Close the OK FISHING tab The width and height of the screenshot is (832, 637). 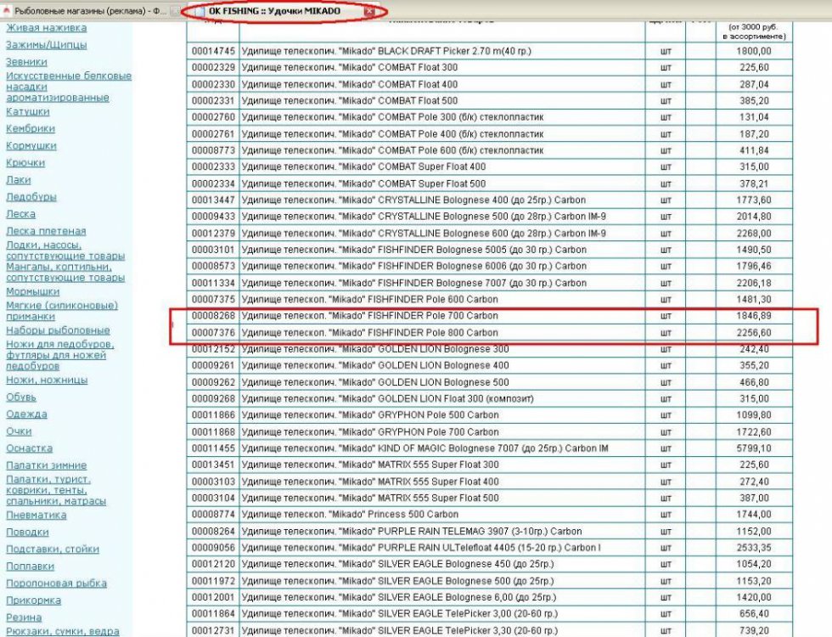point(369,11)
